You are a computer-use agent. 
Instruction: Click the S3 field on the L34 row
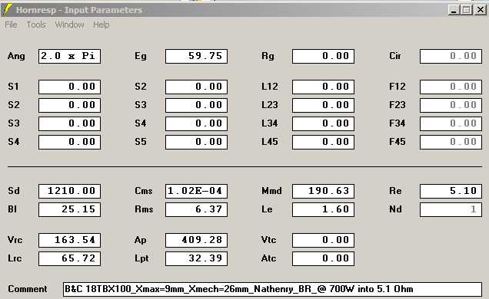click(69, 123)
